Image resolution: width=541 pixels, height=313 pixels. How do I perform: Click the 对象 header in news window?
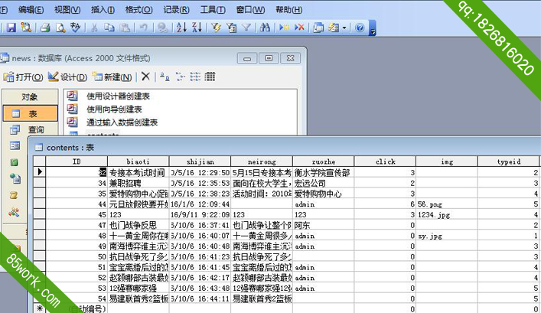tap(30, 96)
